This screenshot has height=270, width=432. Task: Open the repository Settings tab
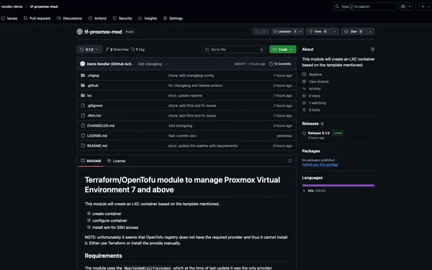coord(173,19)
